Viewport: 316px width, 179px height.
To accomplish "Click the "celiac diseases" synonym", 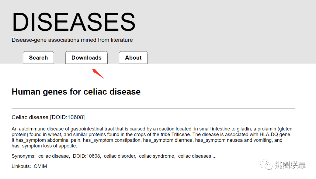I will click(195, 156).
